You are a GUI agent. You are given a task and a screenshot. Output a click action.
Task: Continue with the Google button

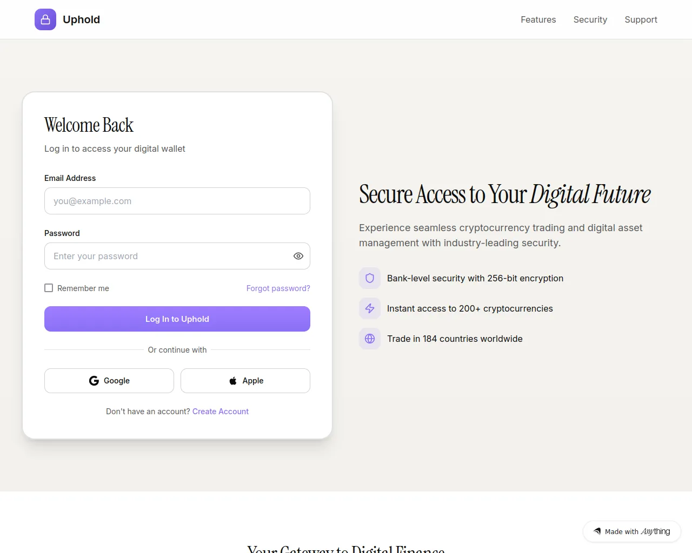[x=109, y=381]
